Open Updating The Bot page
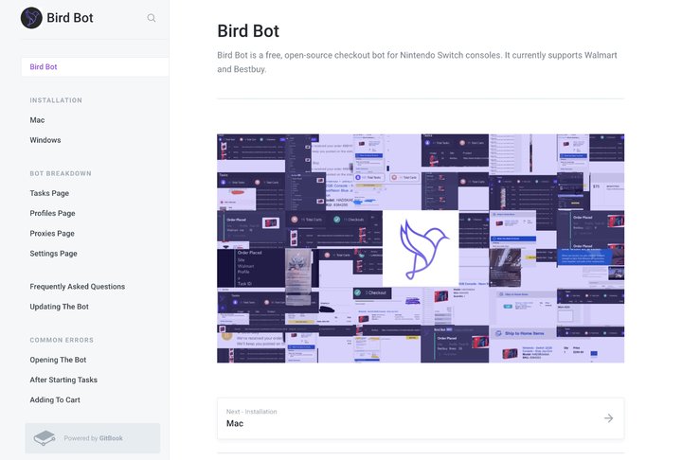 (59, 307)
